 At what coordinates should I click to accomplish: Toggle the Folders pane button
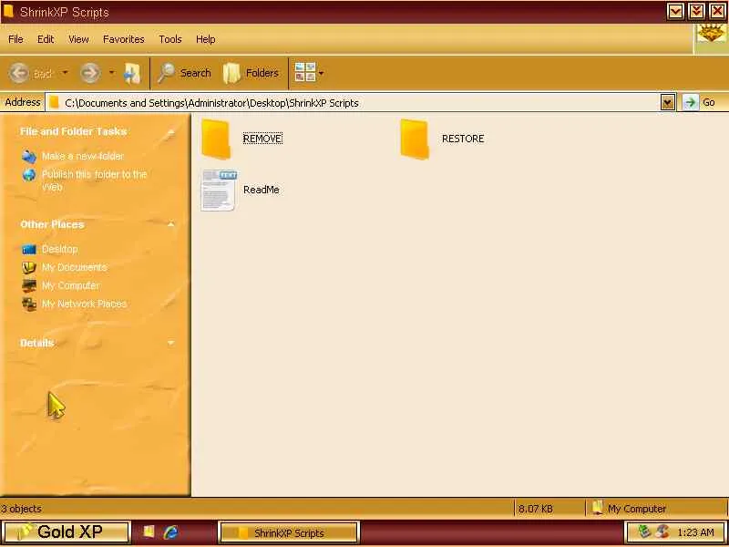coord(252,73)
